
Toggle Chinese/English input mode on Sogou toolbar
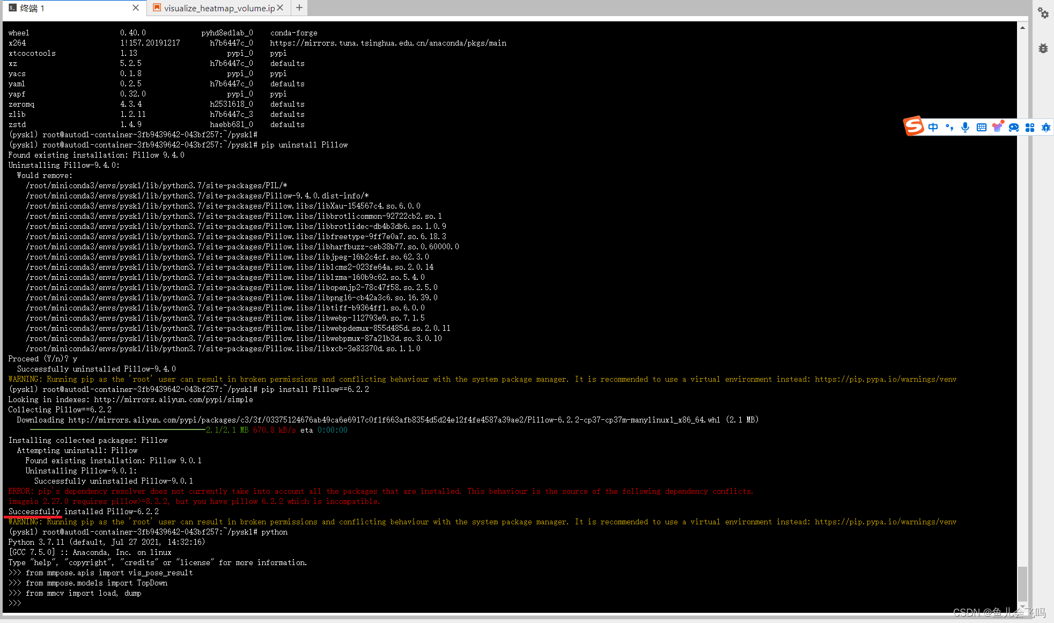pos(933,127)
